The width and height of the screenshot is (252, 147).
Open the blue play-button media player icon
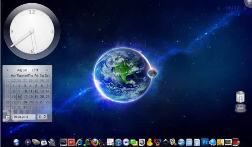pyautogui.click(x=126, y=143)
